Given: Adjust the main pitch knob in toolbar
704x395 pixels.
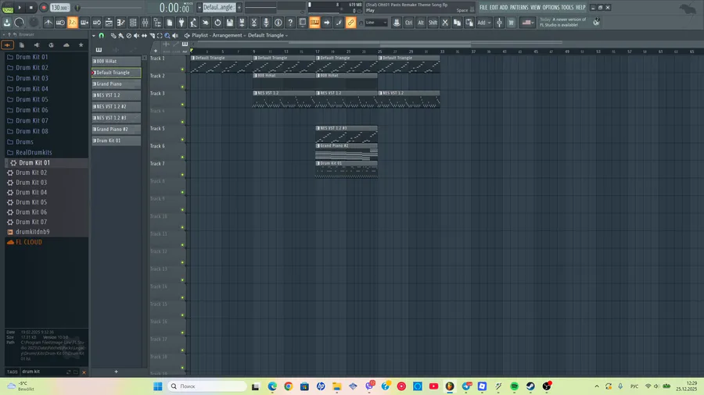Looking at the screenshot, I should [34, 23].
